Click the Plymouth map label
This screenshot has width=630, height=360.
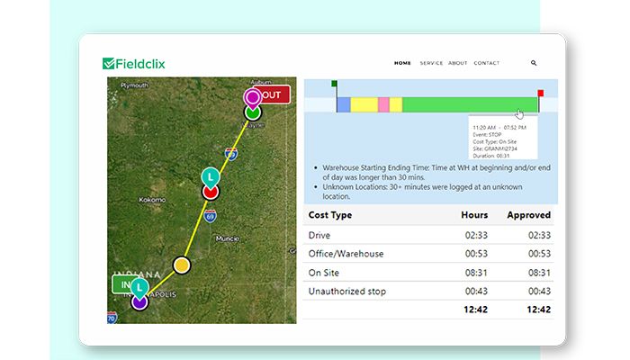(134, 85)
